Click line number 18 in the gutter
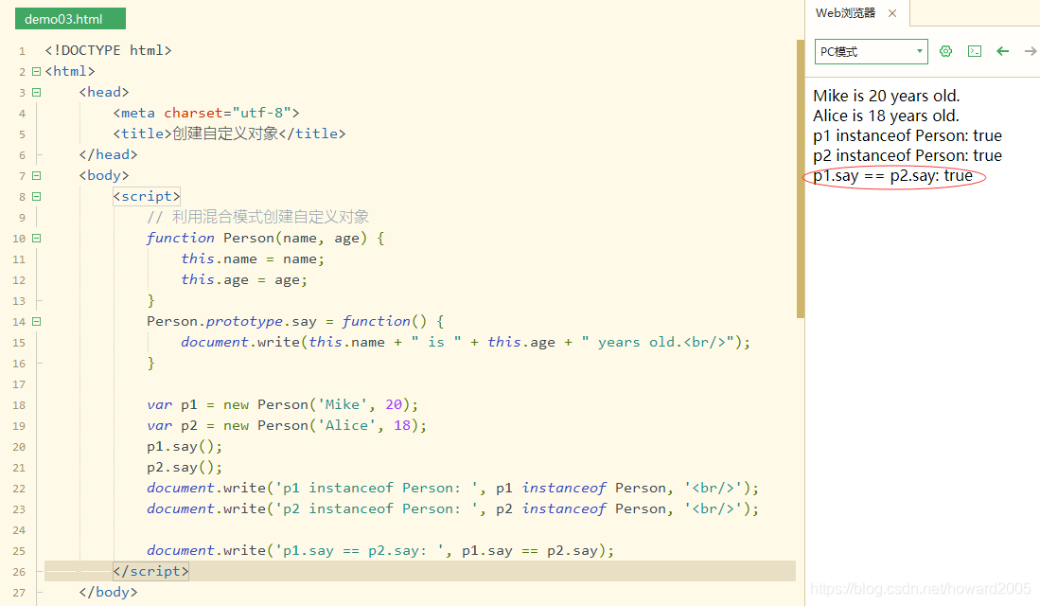1040x606 pixels. point(19,405)
